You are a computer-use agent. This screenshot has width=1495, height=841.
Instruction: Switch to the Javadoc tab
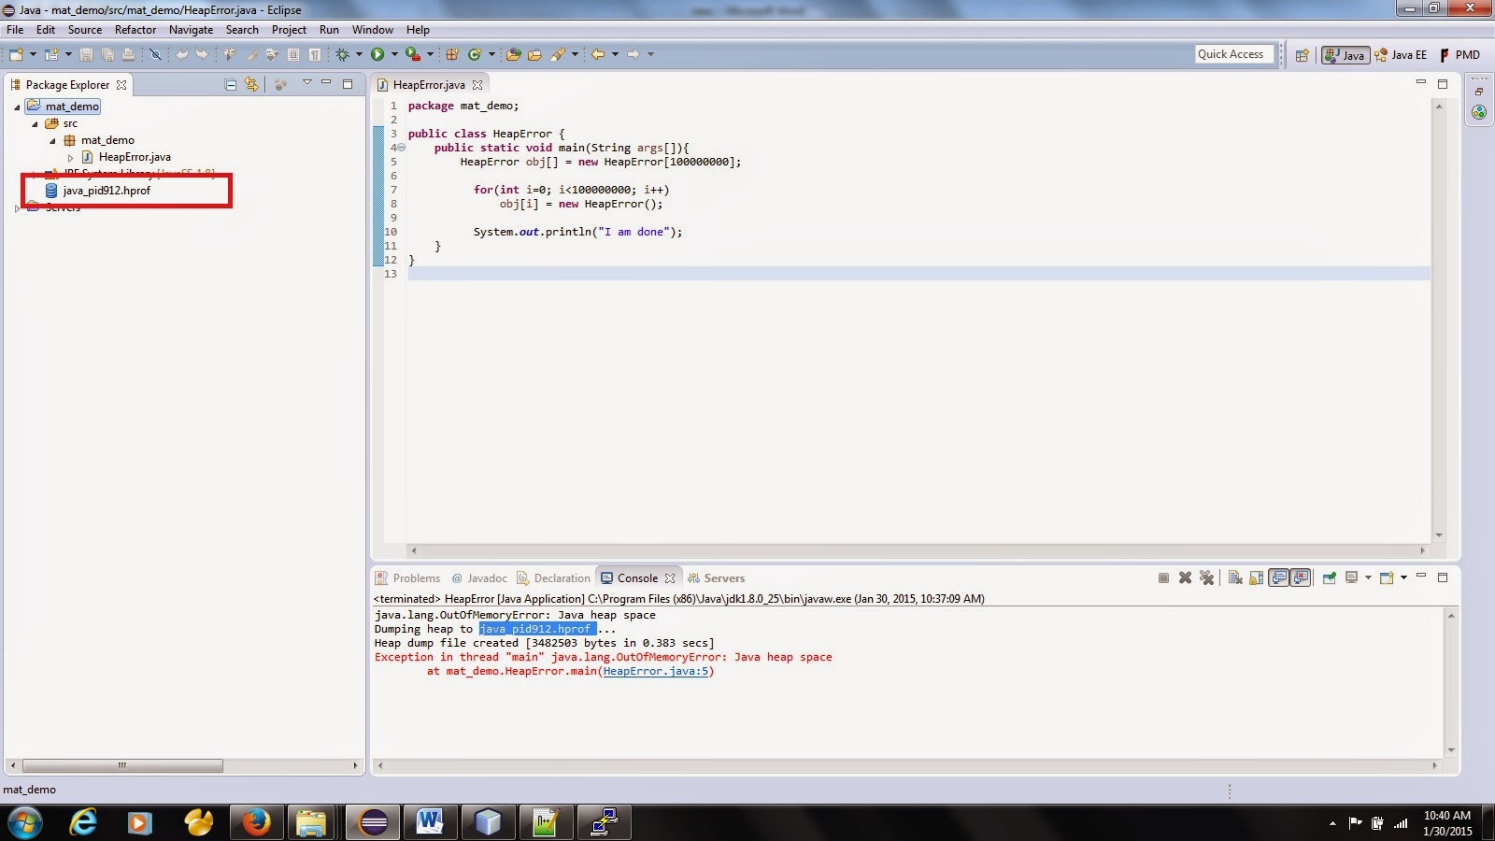coord(479,578)
